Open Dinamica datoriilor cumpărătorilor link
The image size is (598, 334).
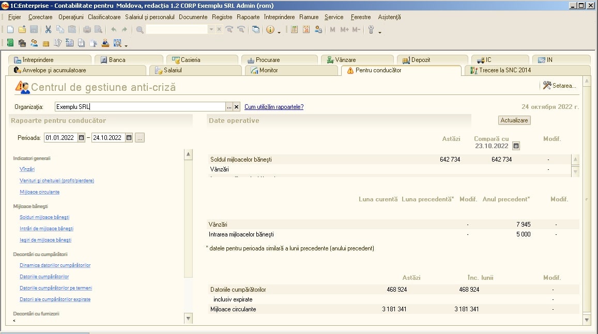tap(55, 265)
